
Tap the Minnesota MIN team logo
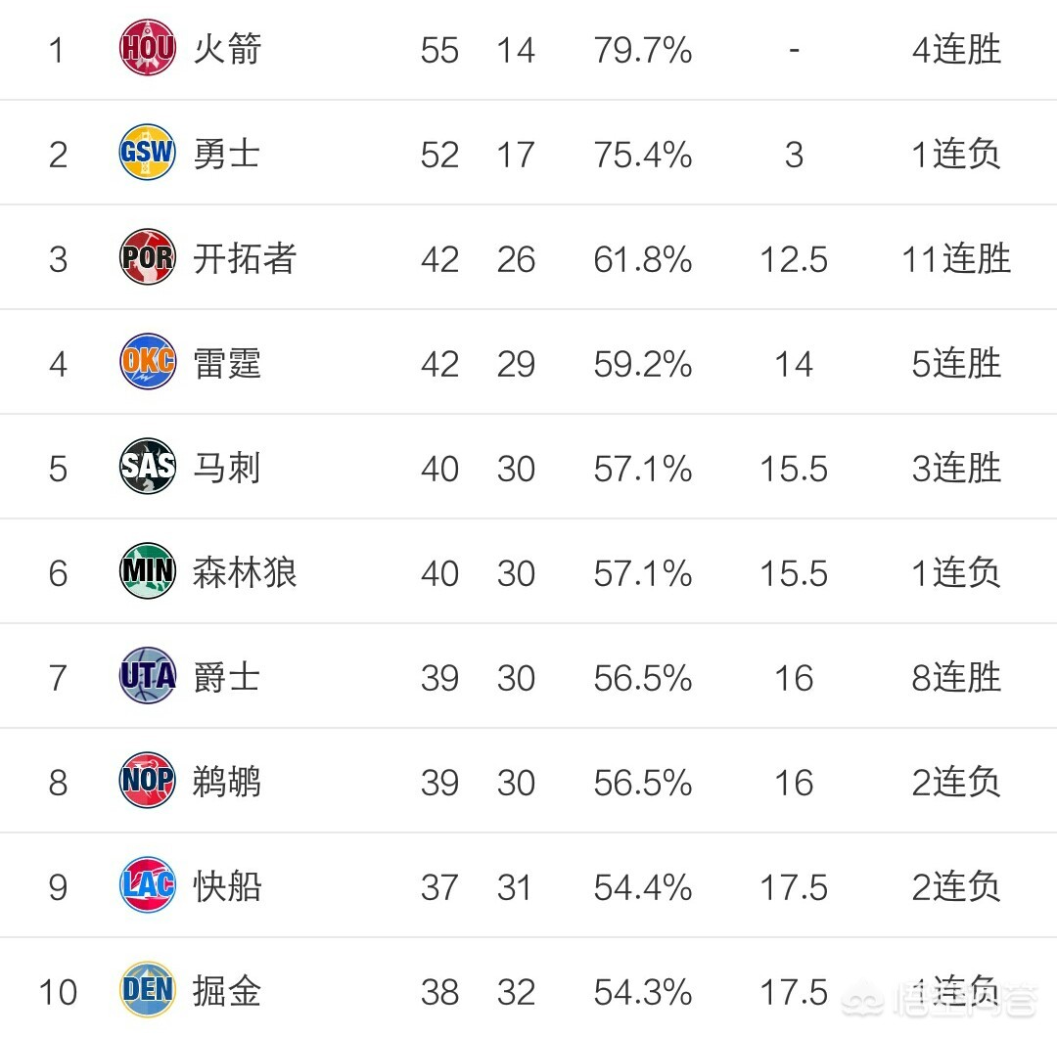[x=148, y=572]
